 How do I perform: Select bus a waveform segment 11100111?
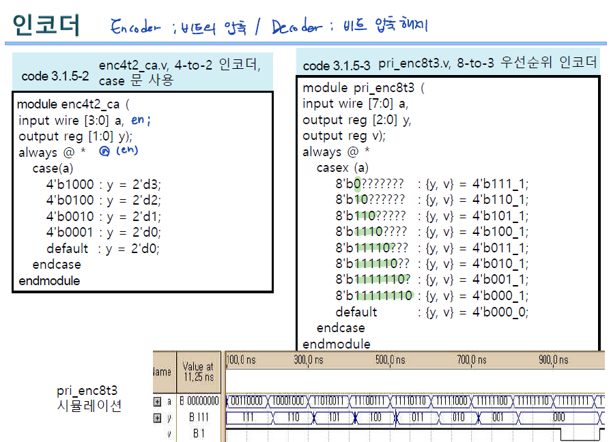(x=369, y=400)
